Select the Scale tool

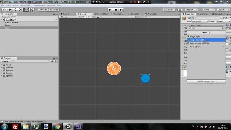click(x=21, y=10)
